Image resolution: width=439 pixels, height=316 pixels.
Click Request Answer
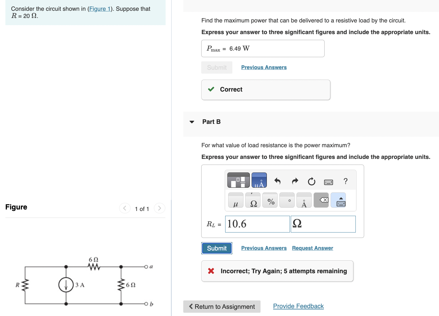tap(312, 248)
